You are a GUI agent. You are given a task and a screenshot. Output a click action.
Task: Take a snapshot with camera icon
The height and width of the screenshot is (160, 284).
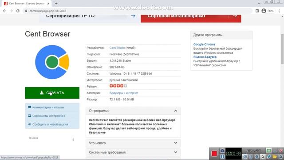(222, 151)
